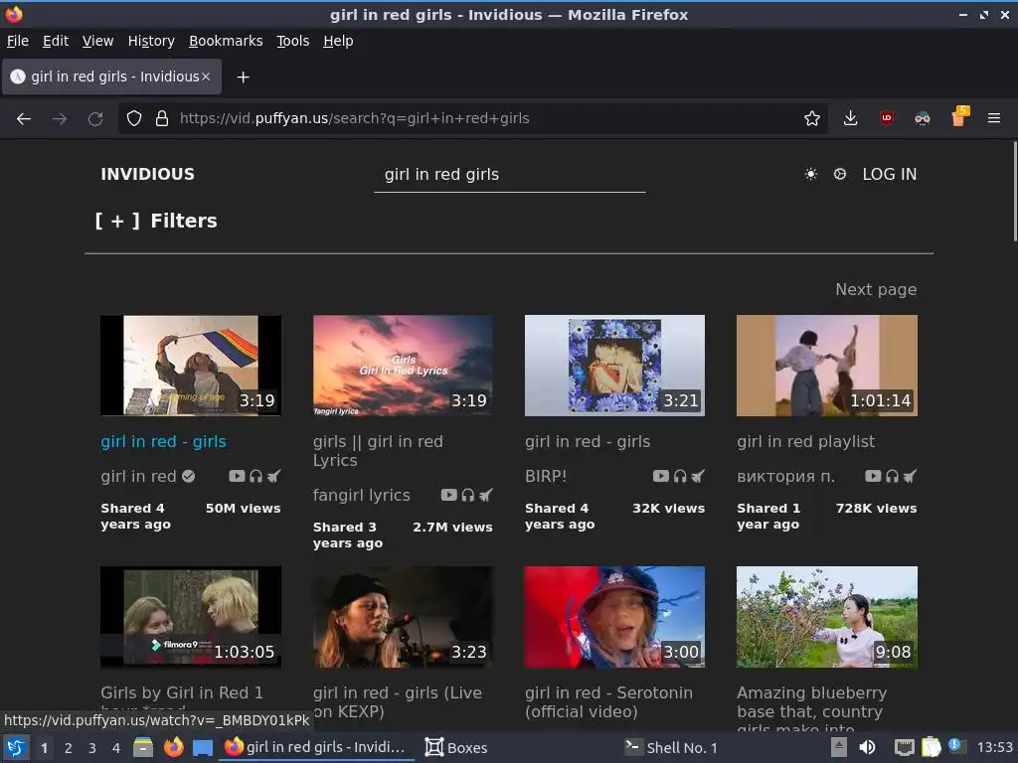Open the виктория п. channel link

pyautogui.click(x=785, y=476)
